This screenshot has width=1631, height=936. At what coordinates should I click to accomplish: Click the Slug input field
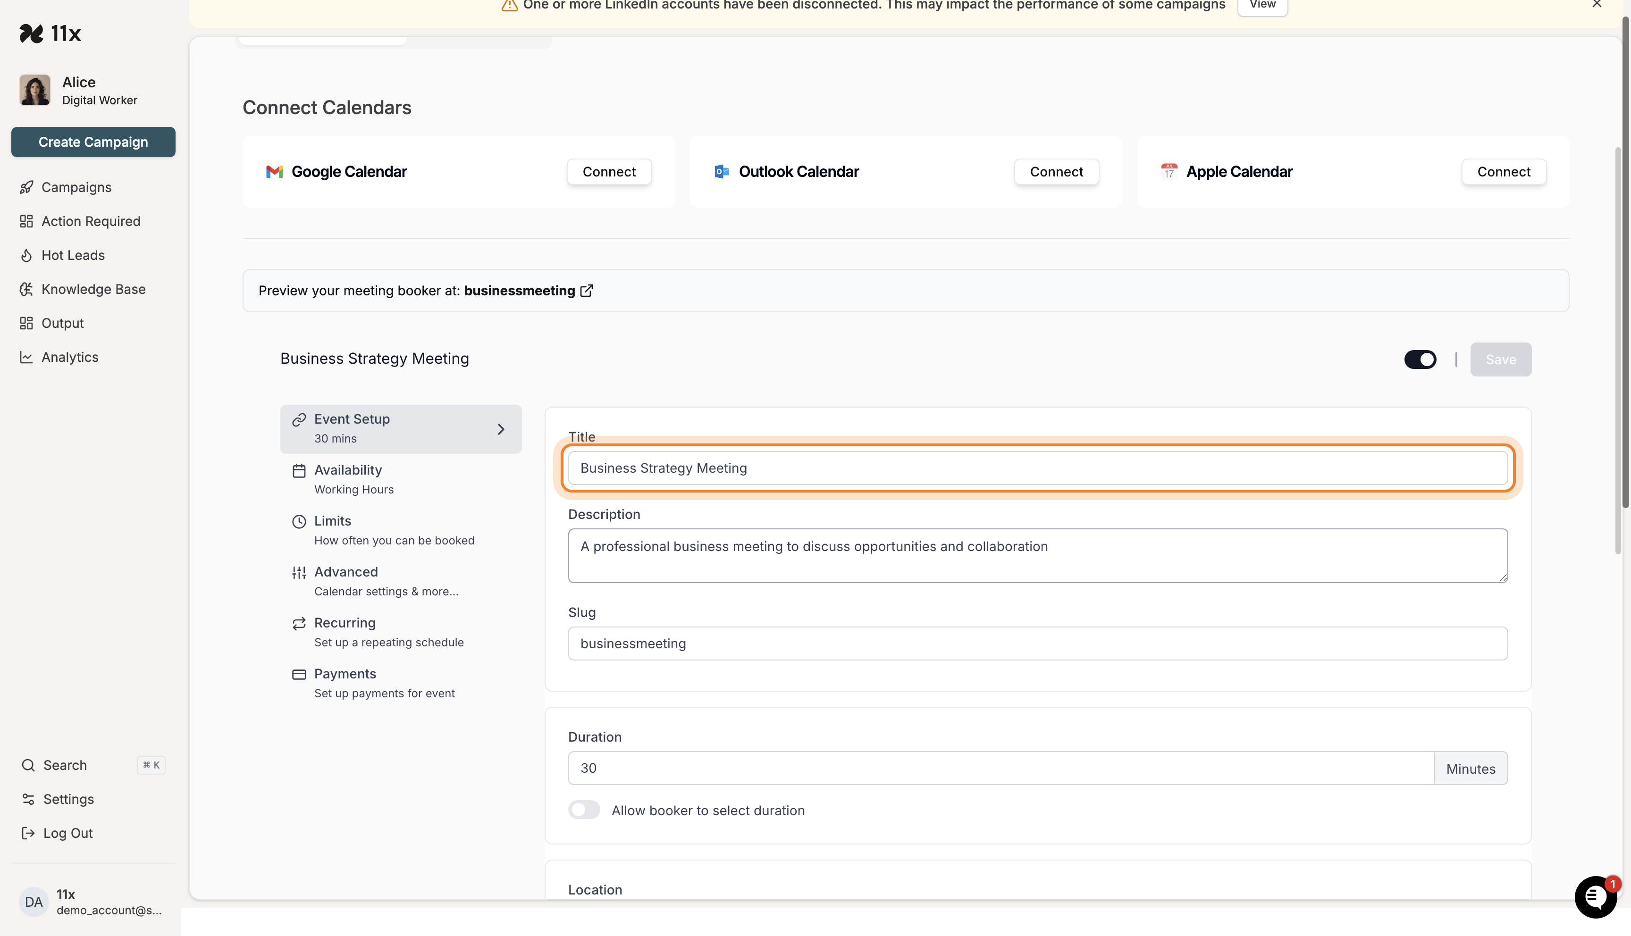tap(1037, 643)
